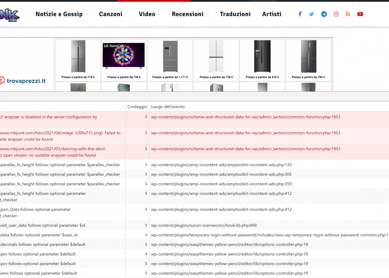Click the Twitter bird icon
Image resolution: width=389 pixels, height=278 pixels.
click(311, 14)
